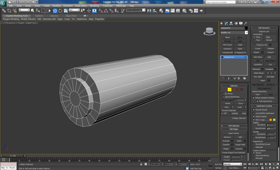The height and width of the screenshot is (170, 280).
Task: Switch to the Object Paint ribbon tab
Action: click(x=71, y=16)
